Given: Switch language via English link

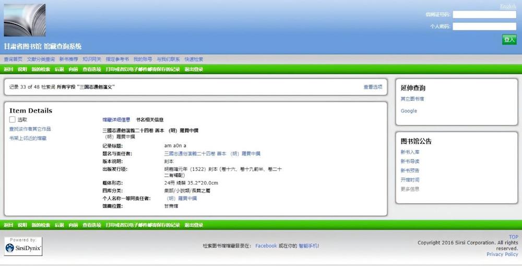Looking at the screenshot, I should click(x=507, y=6).
